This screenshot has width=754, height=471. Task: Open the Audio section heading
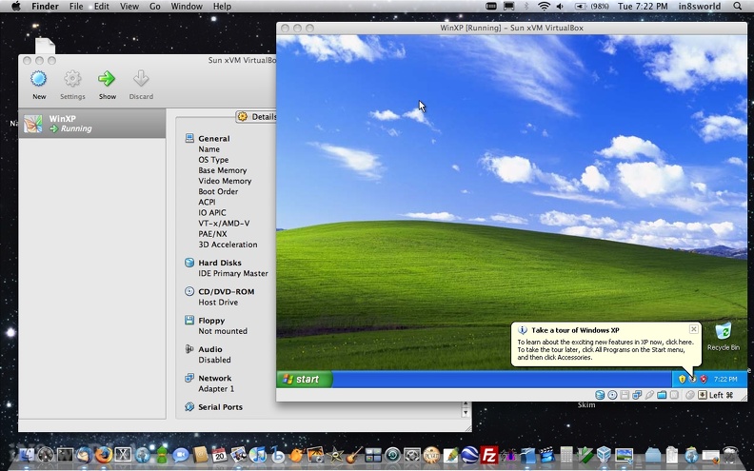coord(210,349)
